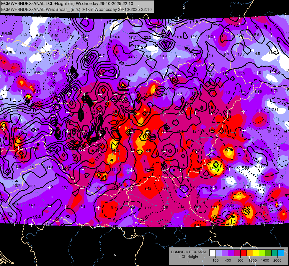
Task: Click legend tick label '1200'
Action: point(252,260)
